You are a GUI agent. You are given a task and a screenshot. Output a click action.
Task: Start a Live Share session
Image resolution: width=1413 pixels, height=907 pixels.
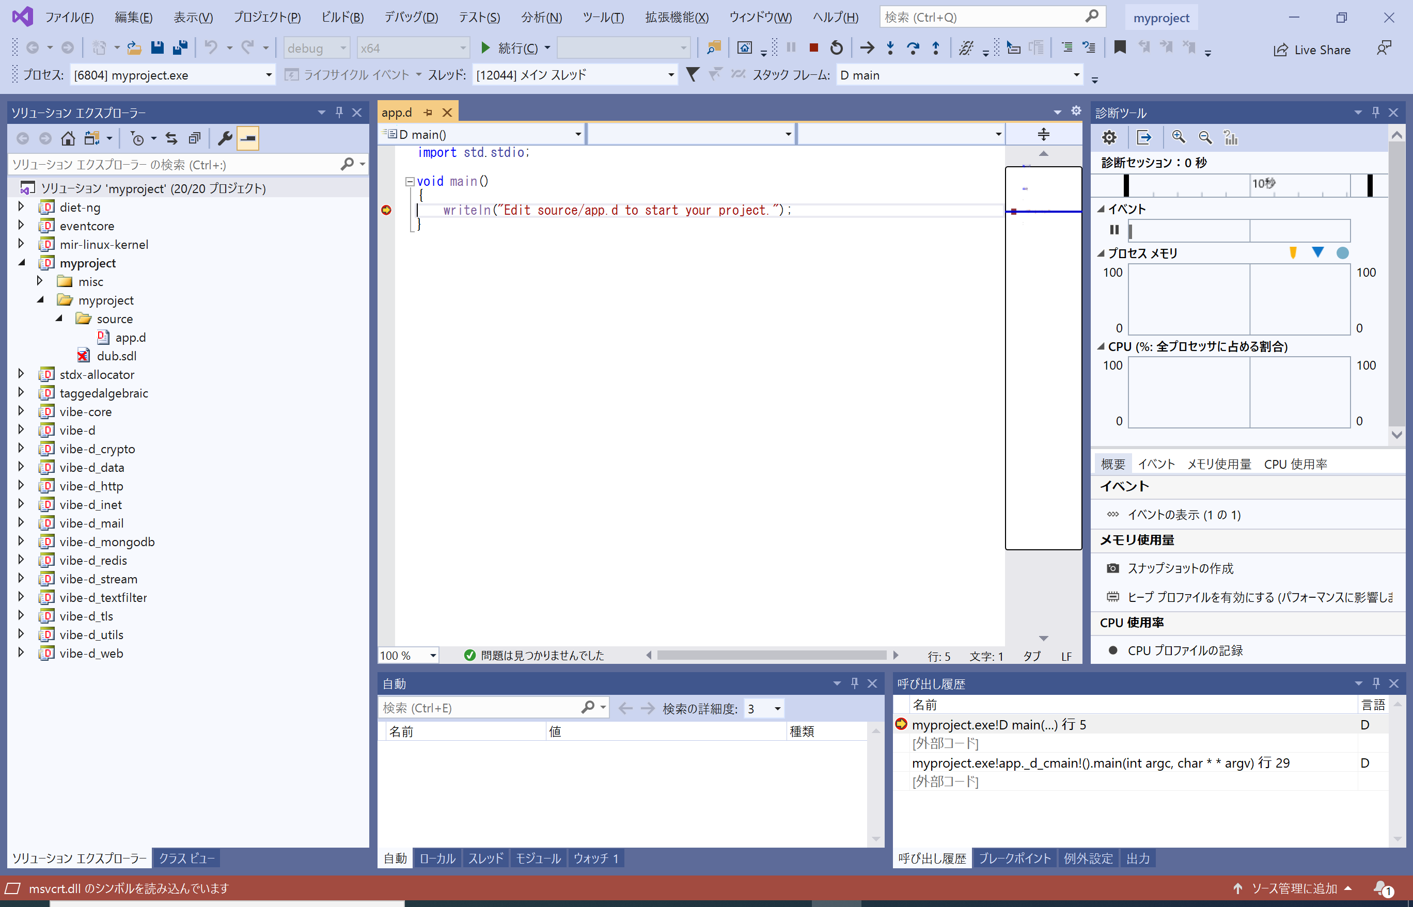(1312, 50)
